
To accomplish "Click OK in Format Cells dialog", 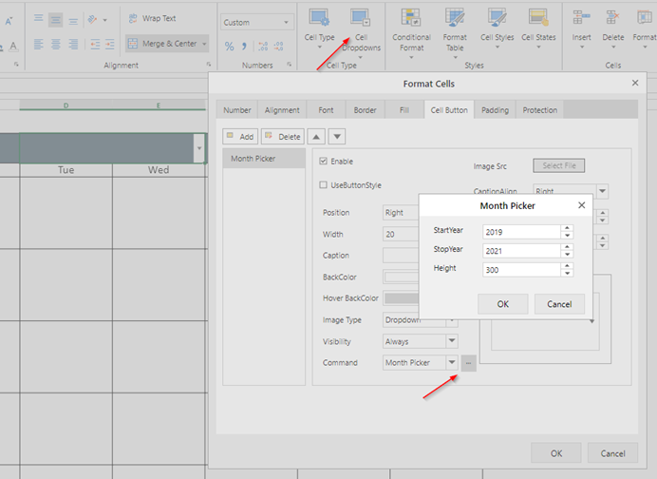I will coord(556,453).
